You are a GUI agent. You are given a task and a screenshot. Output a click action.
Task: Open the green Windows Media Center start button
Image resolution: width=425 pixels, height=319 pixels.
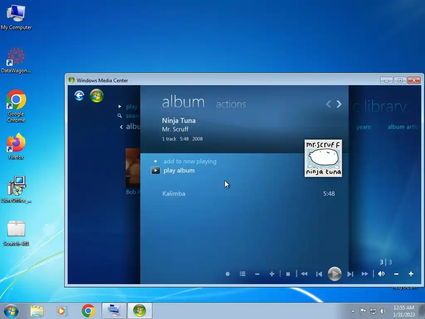pos(97,96)
